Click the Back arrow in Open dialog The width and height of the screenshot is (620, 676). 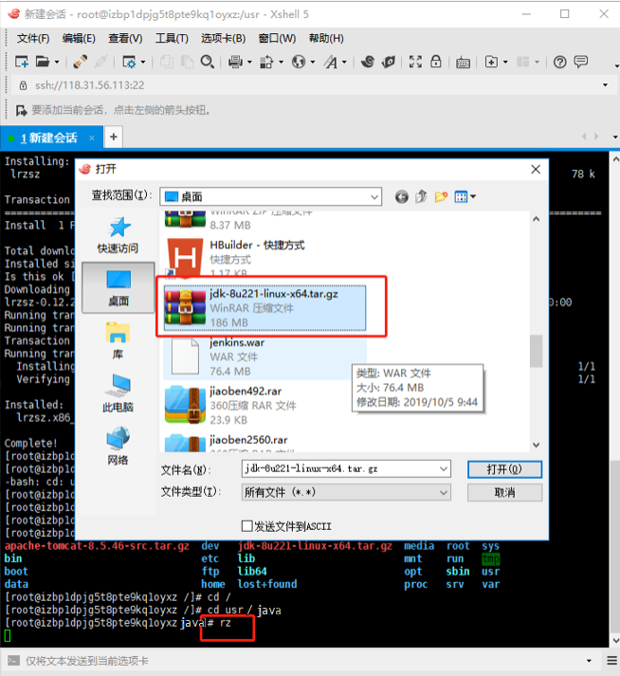pyautogui.click(x=401, y=197)
